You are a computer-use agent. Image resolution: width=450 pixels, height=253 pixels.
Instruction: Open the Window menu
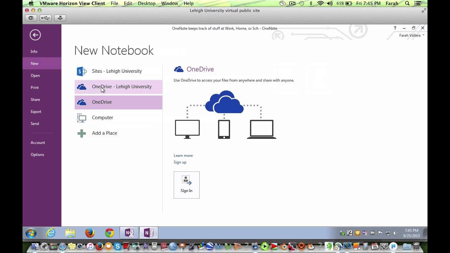click(x=169, y=4)
